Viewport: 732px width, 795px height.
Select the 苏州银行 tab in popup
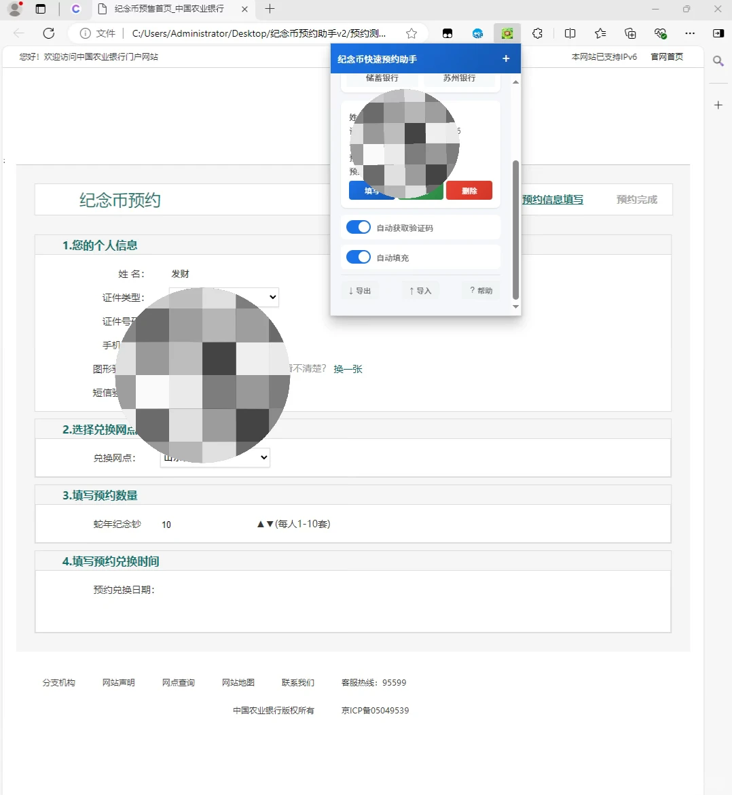(x=459, y=78)
